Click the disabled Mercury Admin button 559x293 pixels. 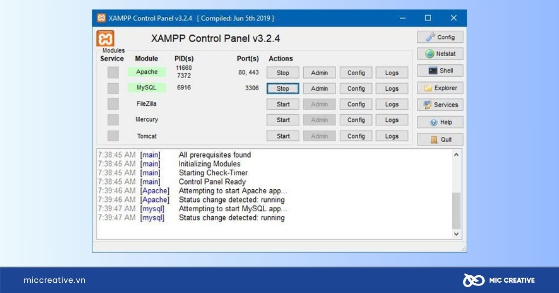319,120
